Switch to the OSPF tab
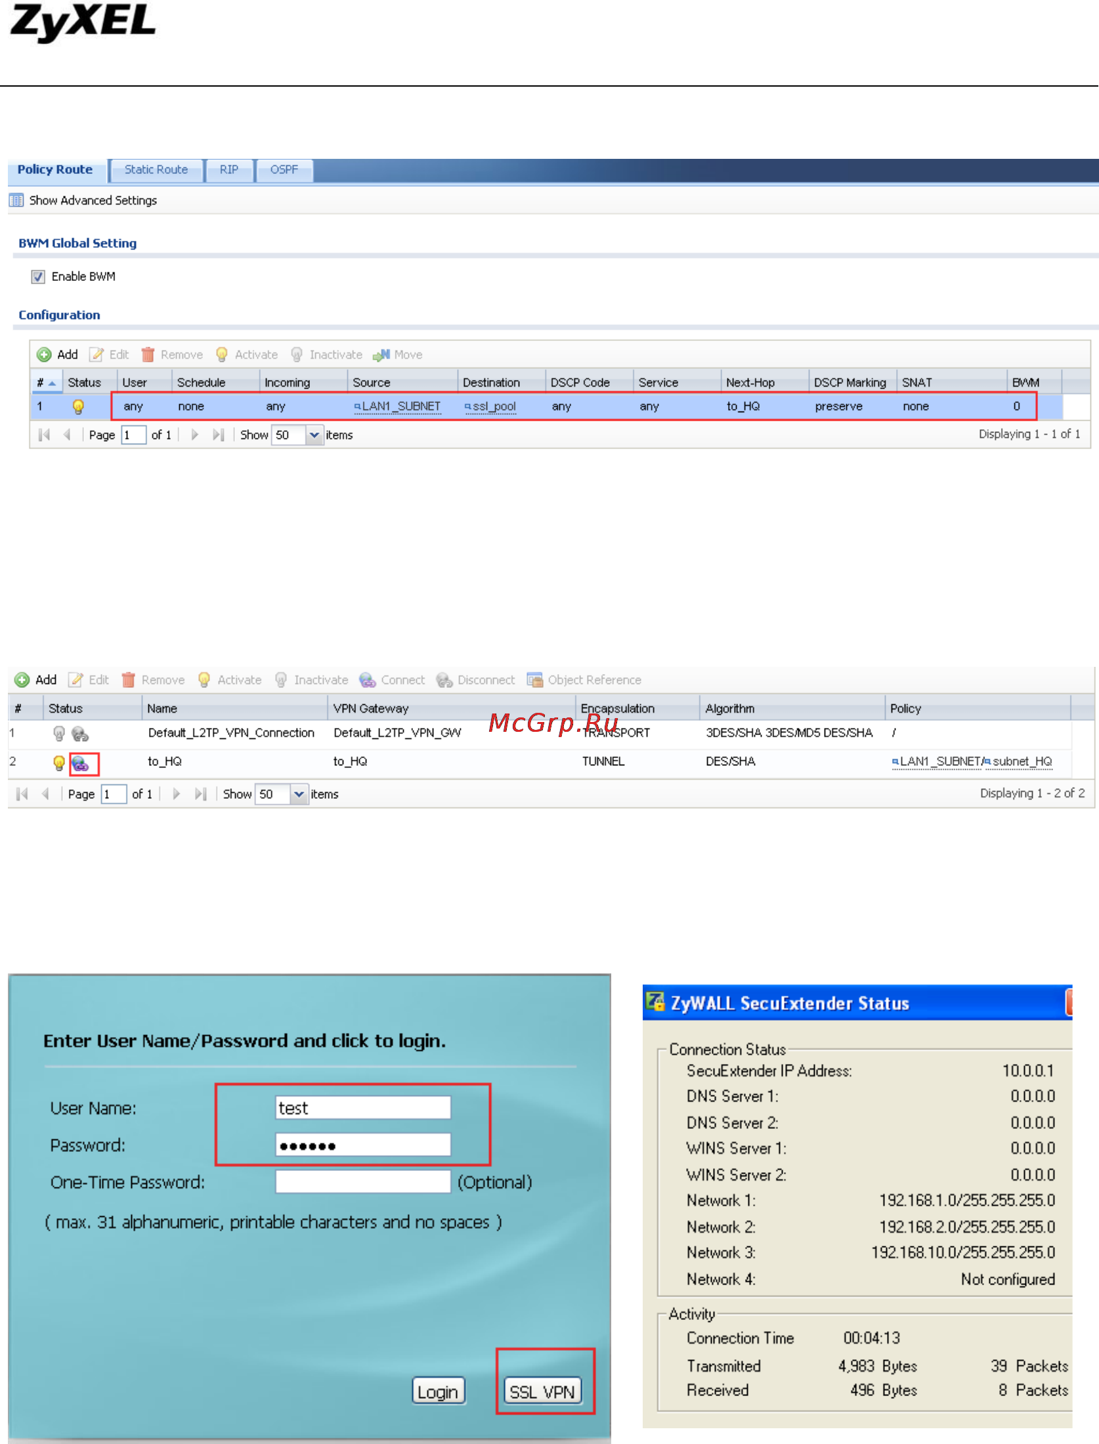Screen dimensions: 1099x1444 284,170
